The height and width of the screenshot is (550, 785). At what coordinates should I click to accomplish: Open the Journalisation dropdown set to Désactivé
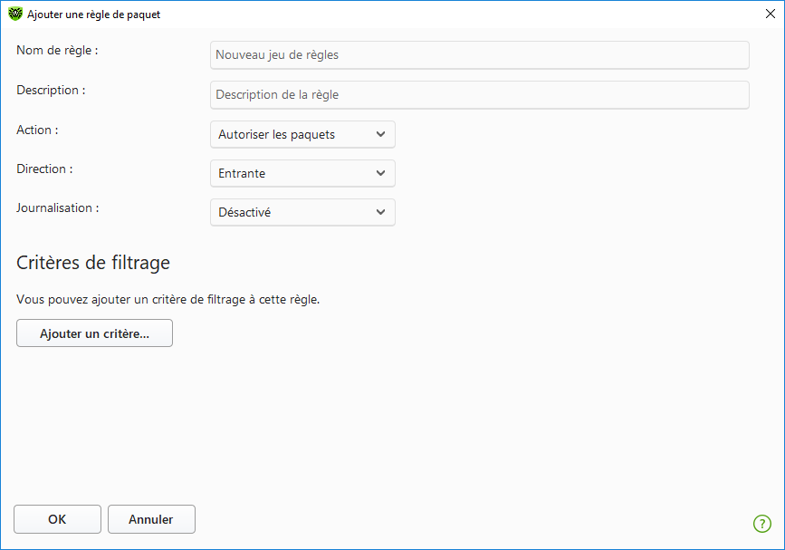click(x=302, y=212)
